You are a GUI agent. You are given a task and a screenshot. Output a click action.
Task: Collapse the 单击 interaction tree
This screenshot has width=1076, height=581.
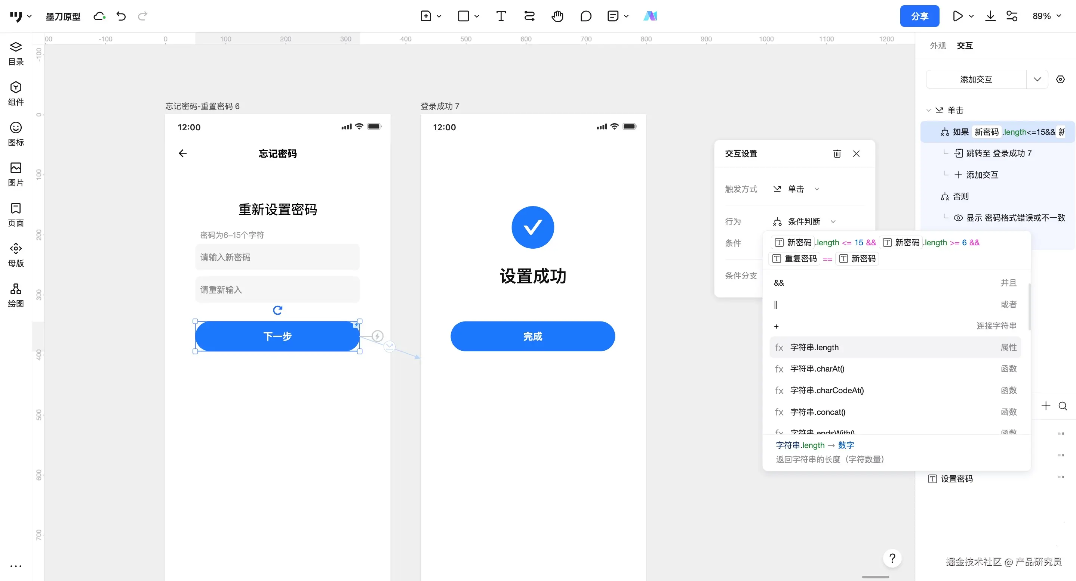click(929, 111)
